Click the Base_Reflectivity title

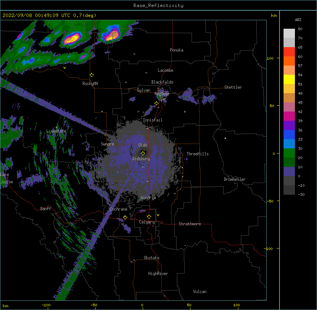point(158,6)
